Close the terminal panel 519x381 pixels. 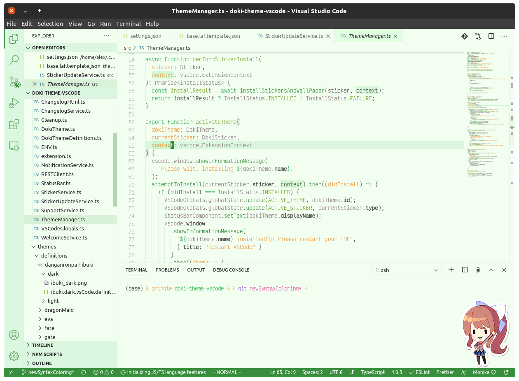[x=504, y=270]
